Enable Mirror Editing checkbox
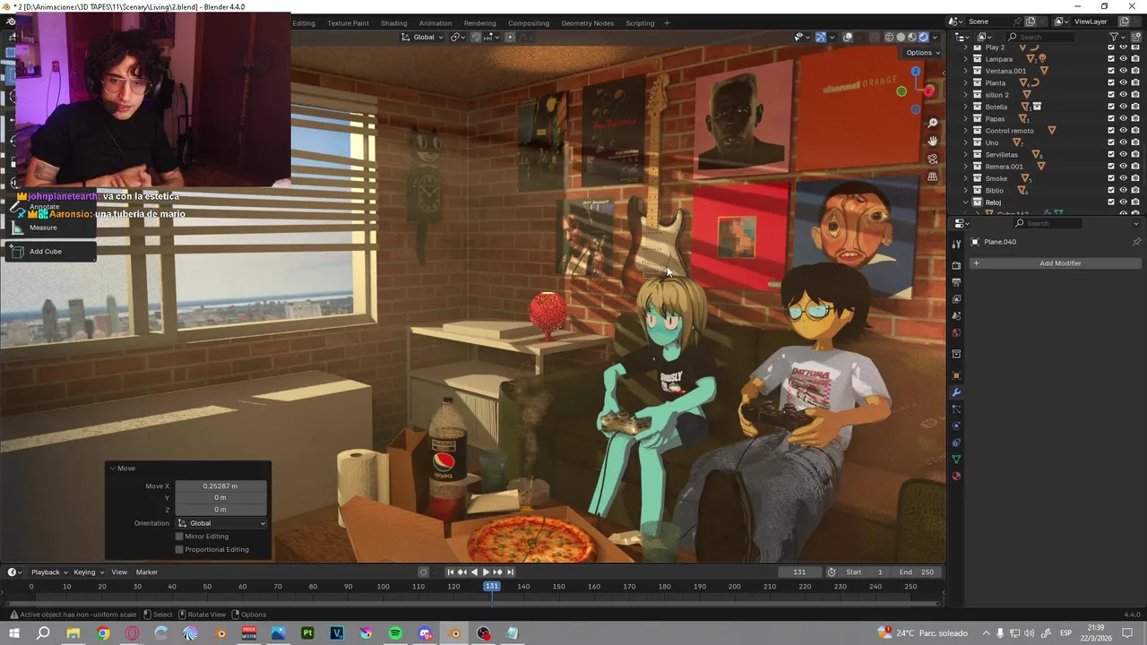 click(179, 537)
